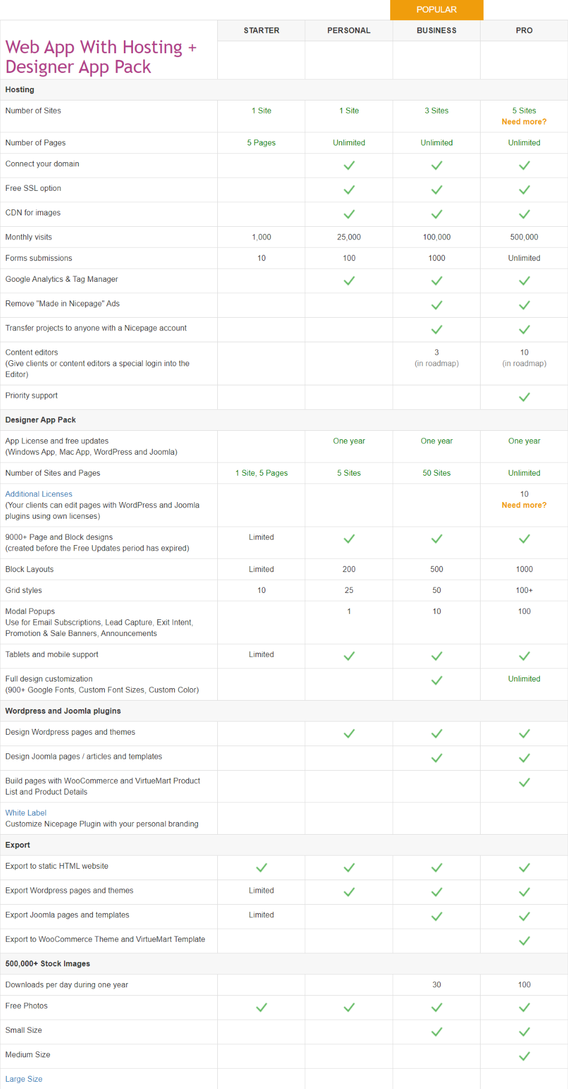Click Pro checkmark for Export to WooCommerce Theme
Screen dimensions: 568x1089
coord(524,941)
